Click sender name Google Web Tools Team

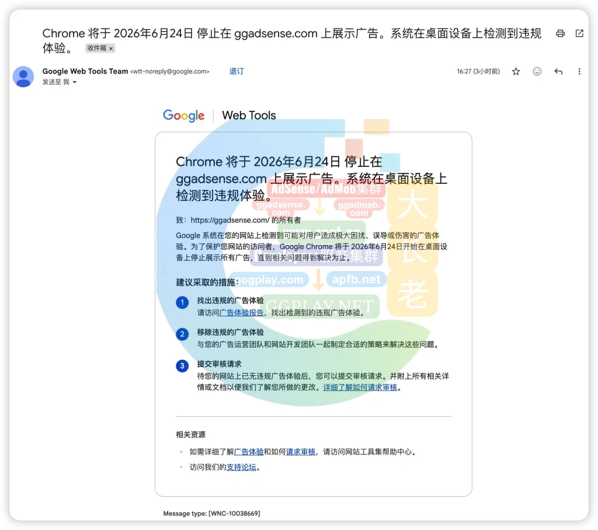(85, 71)
